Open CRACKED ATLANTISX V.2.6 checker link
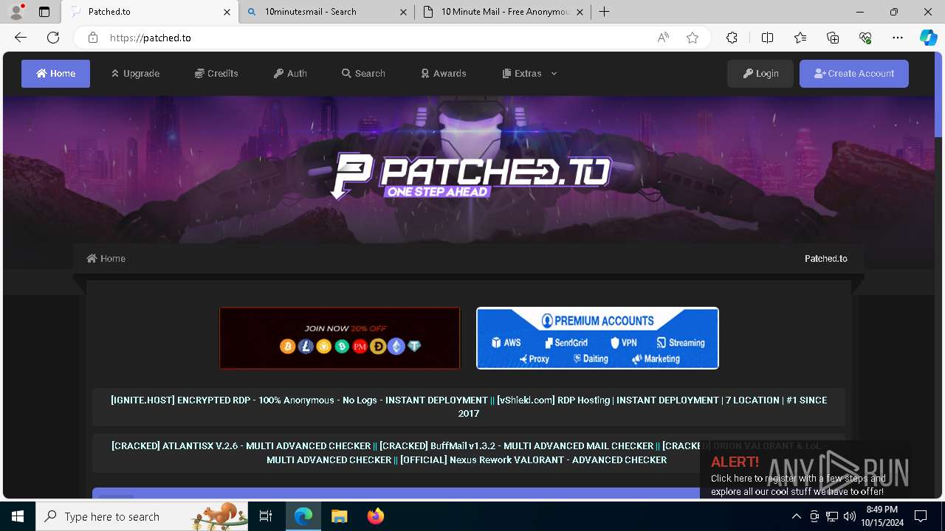The height and width of the screenshot is (531, 945). pyautogui.click(x=241, y=445)
